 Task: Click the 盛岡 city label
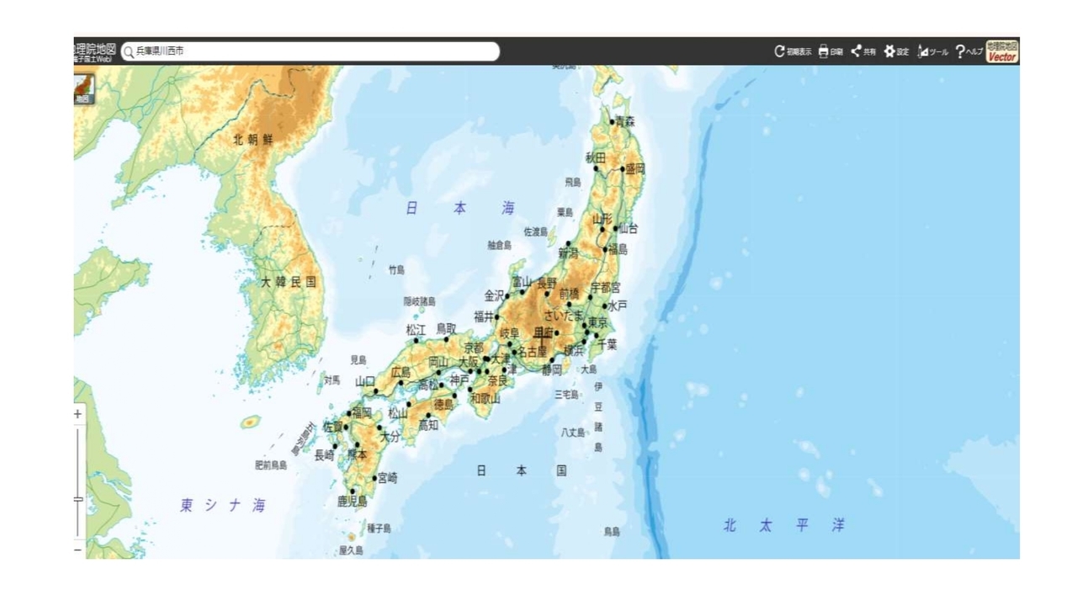coord(634,169)
